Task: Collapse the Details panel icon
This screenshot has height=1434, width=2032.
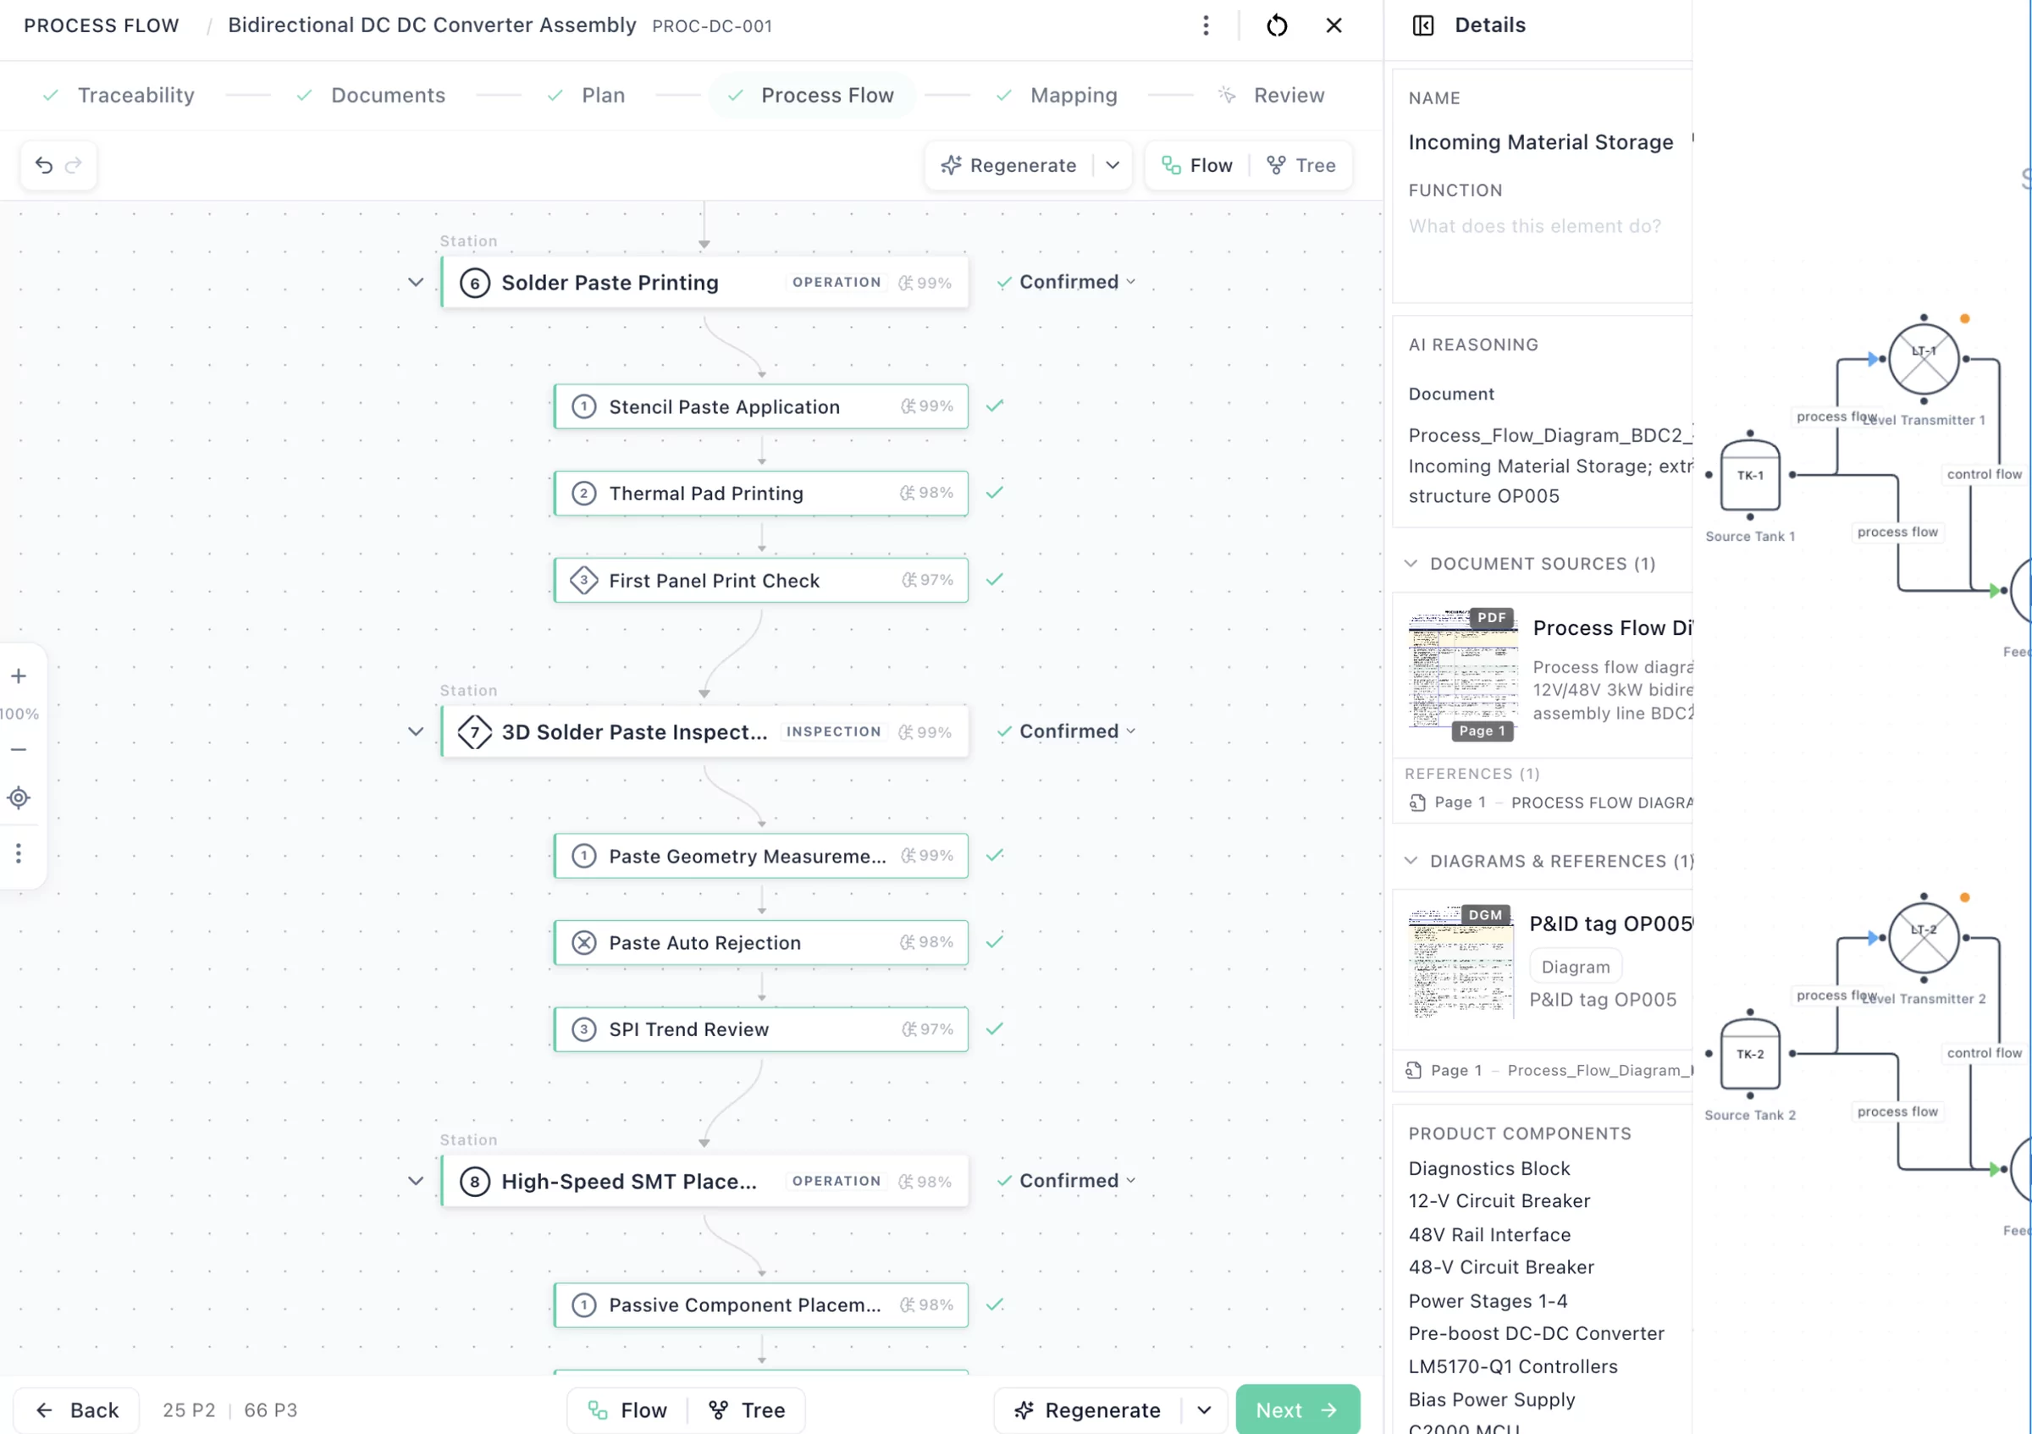Action: (1422, 25)
